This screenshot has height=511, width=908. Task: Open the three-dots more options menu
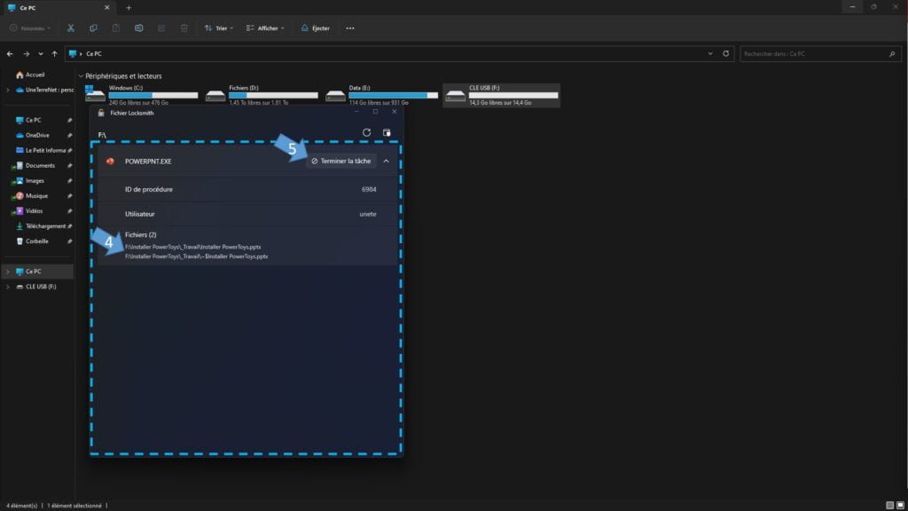click(349, 28)
